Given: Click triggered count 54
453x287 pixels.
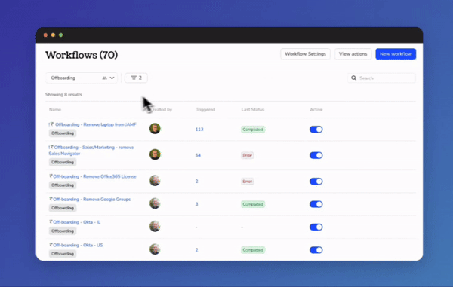Looking at the screenshot, I should tap(198, 155).
